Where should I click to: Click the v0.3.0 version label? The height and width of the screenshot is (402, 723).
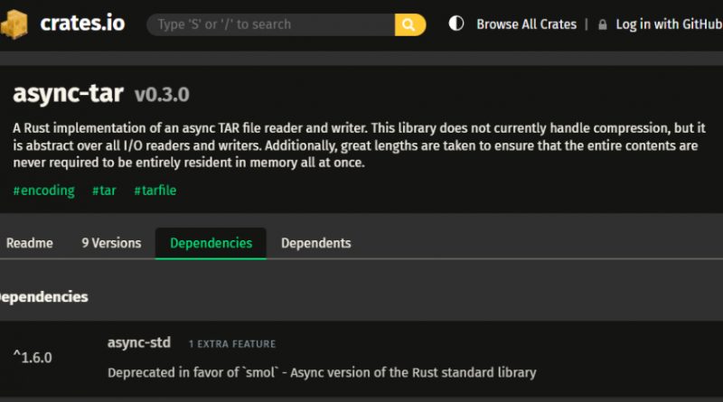[162, 95]
